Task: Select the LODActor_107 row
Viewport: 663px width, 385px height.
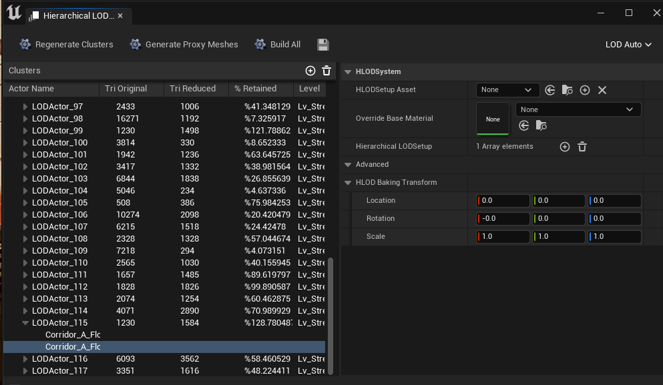Action: pyautogui.click(x=164, y=226)
